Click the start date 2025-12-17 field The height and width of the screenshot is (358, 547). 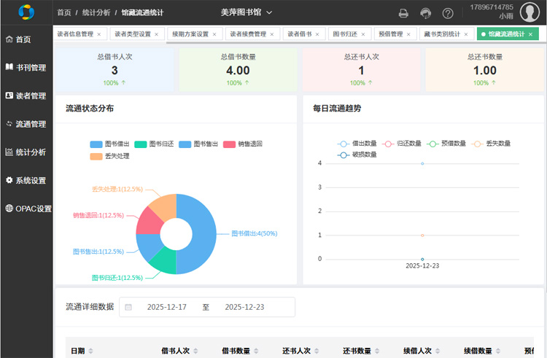click(x=167, y=307)
